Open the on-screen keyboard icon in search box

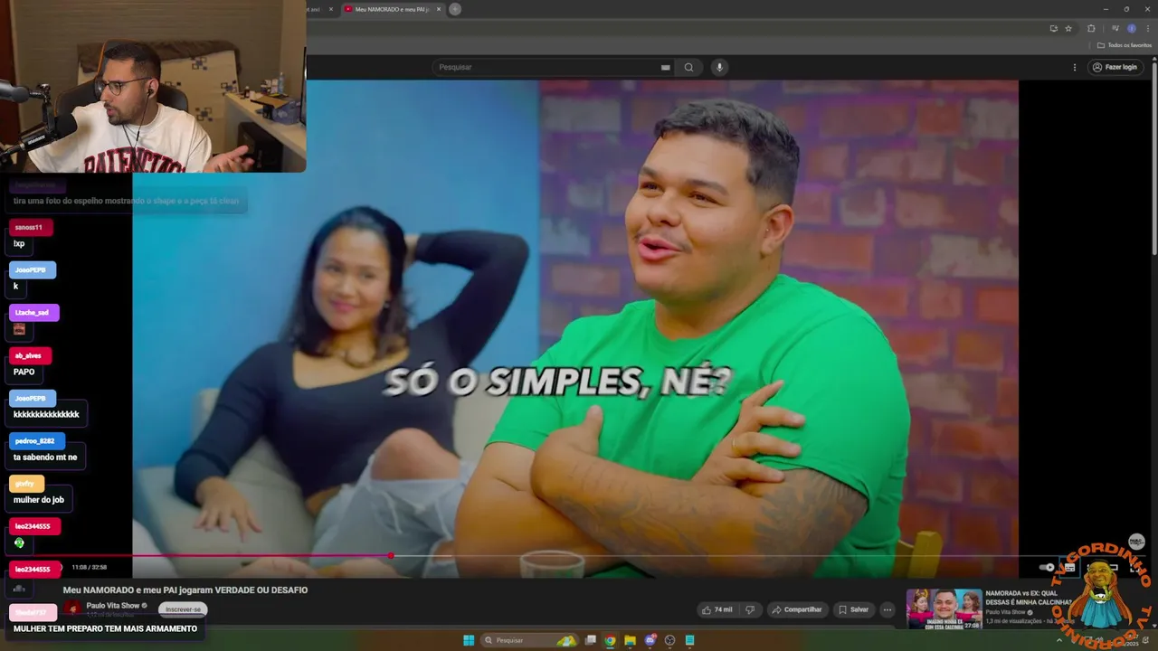tap(666, 67)
